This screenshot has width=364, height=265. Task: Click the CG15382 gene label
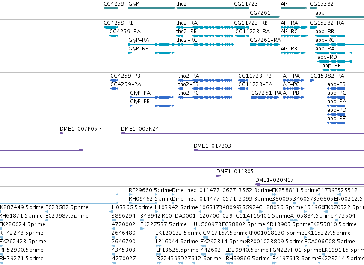click(x=322, y=4)
